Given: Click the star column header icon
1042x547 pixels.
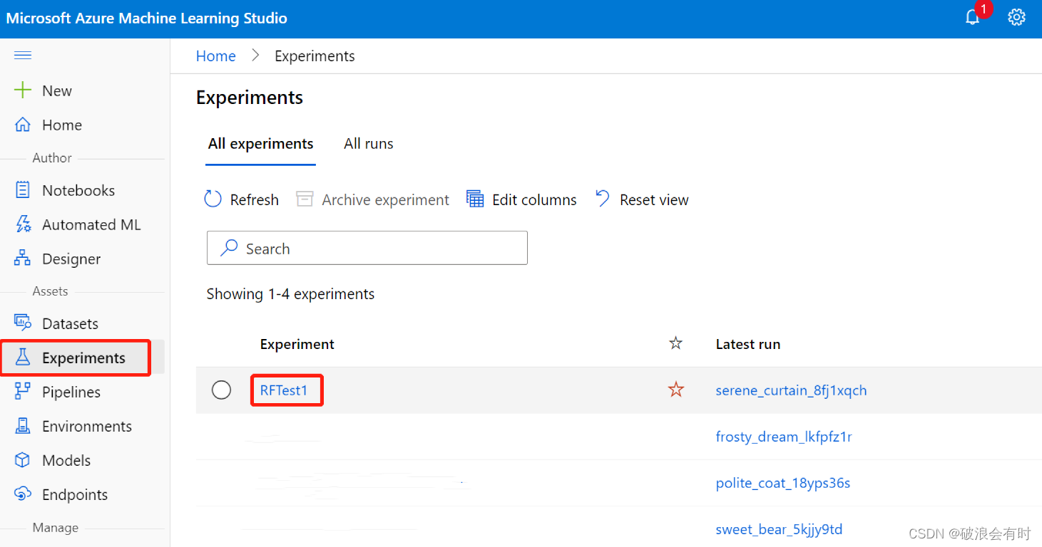Looking at the screenshot, I should click(x=676, y=344).
